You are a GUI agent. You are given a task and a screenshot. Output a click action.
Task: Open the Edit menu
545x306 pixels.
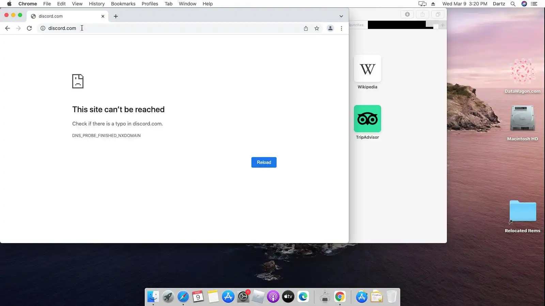(61, 4)
